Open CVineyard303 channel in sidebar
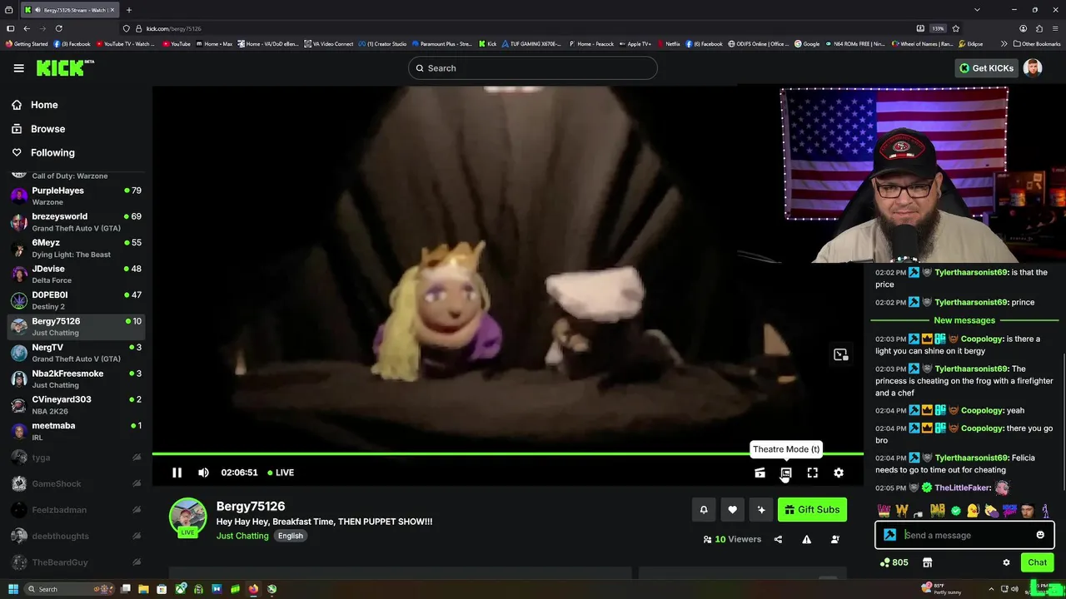The height and width of the screenshot is (599, 1066). tap(77, 405)
